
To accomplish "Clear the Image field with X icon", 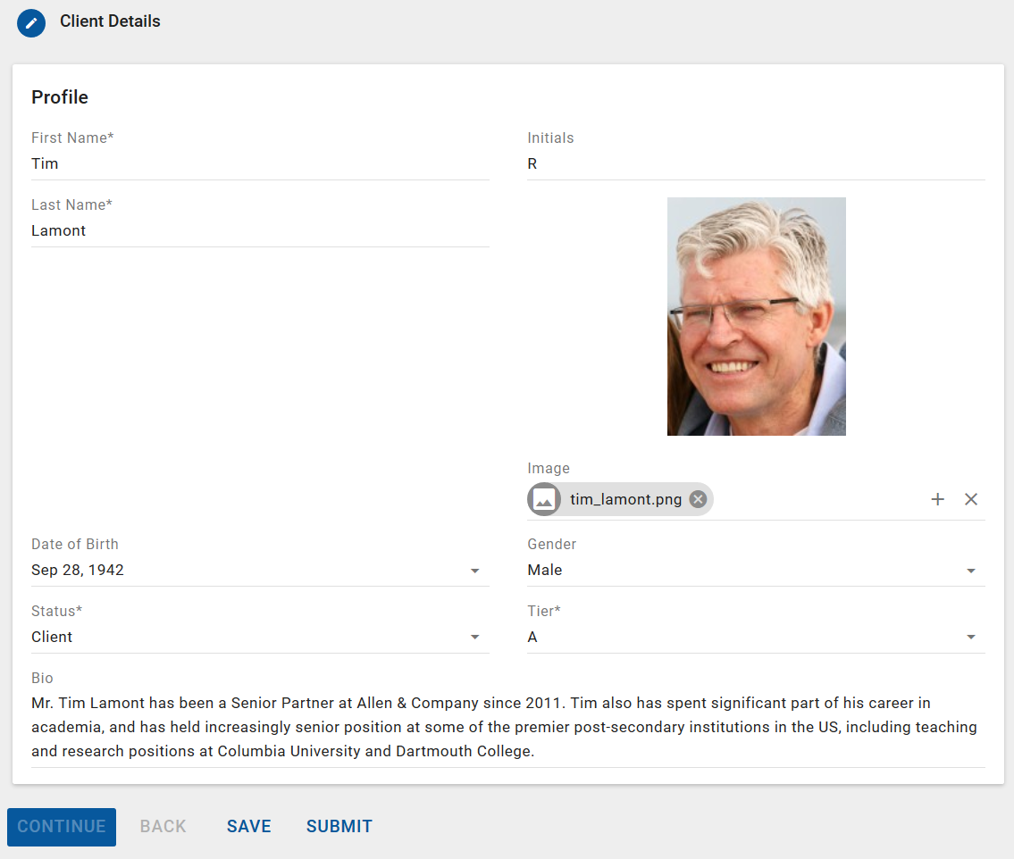I will point(971,499).
